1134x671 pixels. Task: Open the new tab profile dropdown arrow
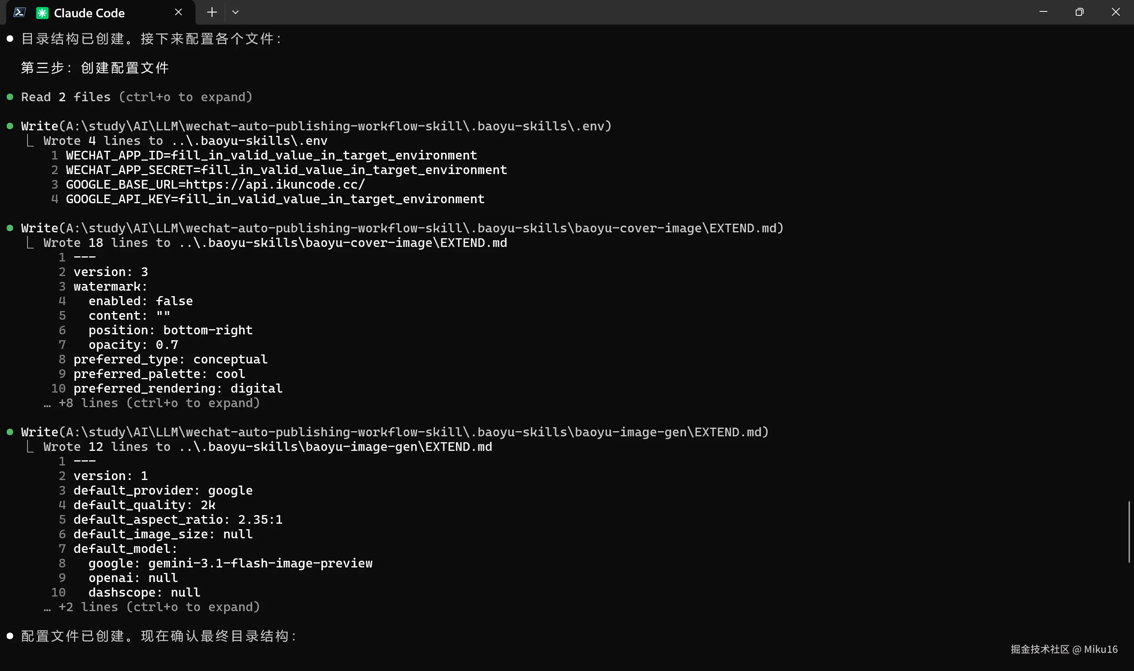[x=235, y=12]
